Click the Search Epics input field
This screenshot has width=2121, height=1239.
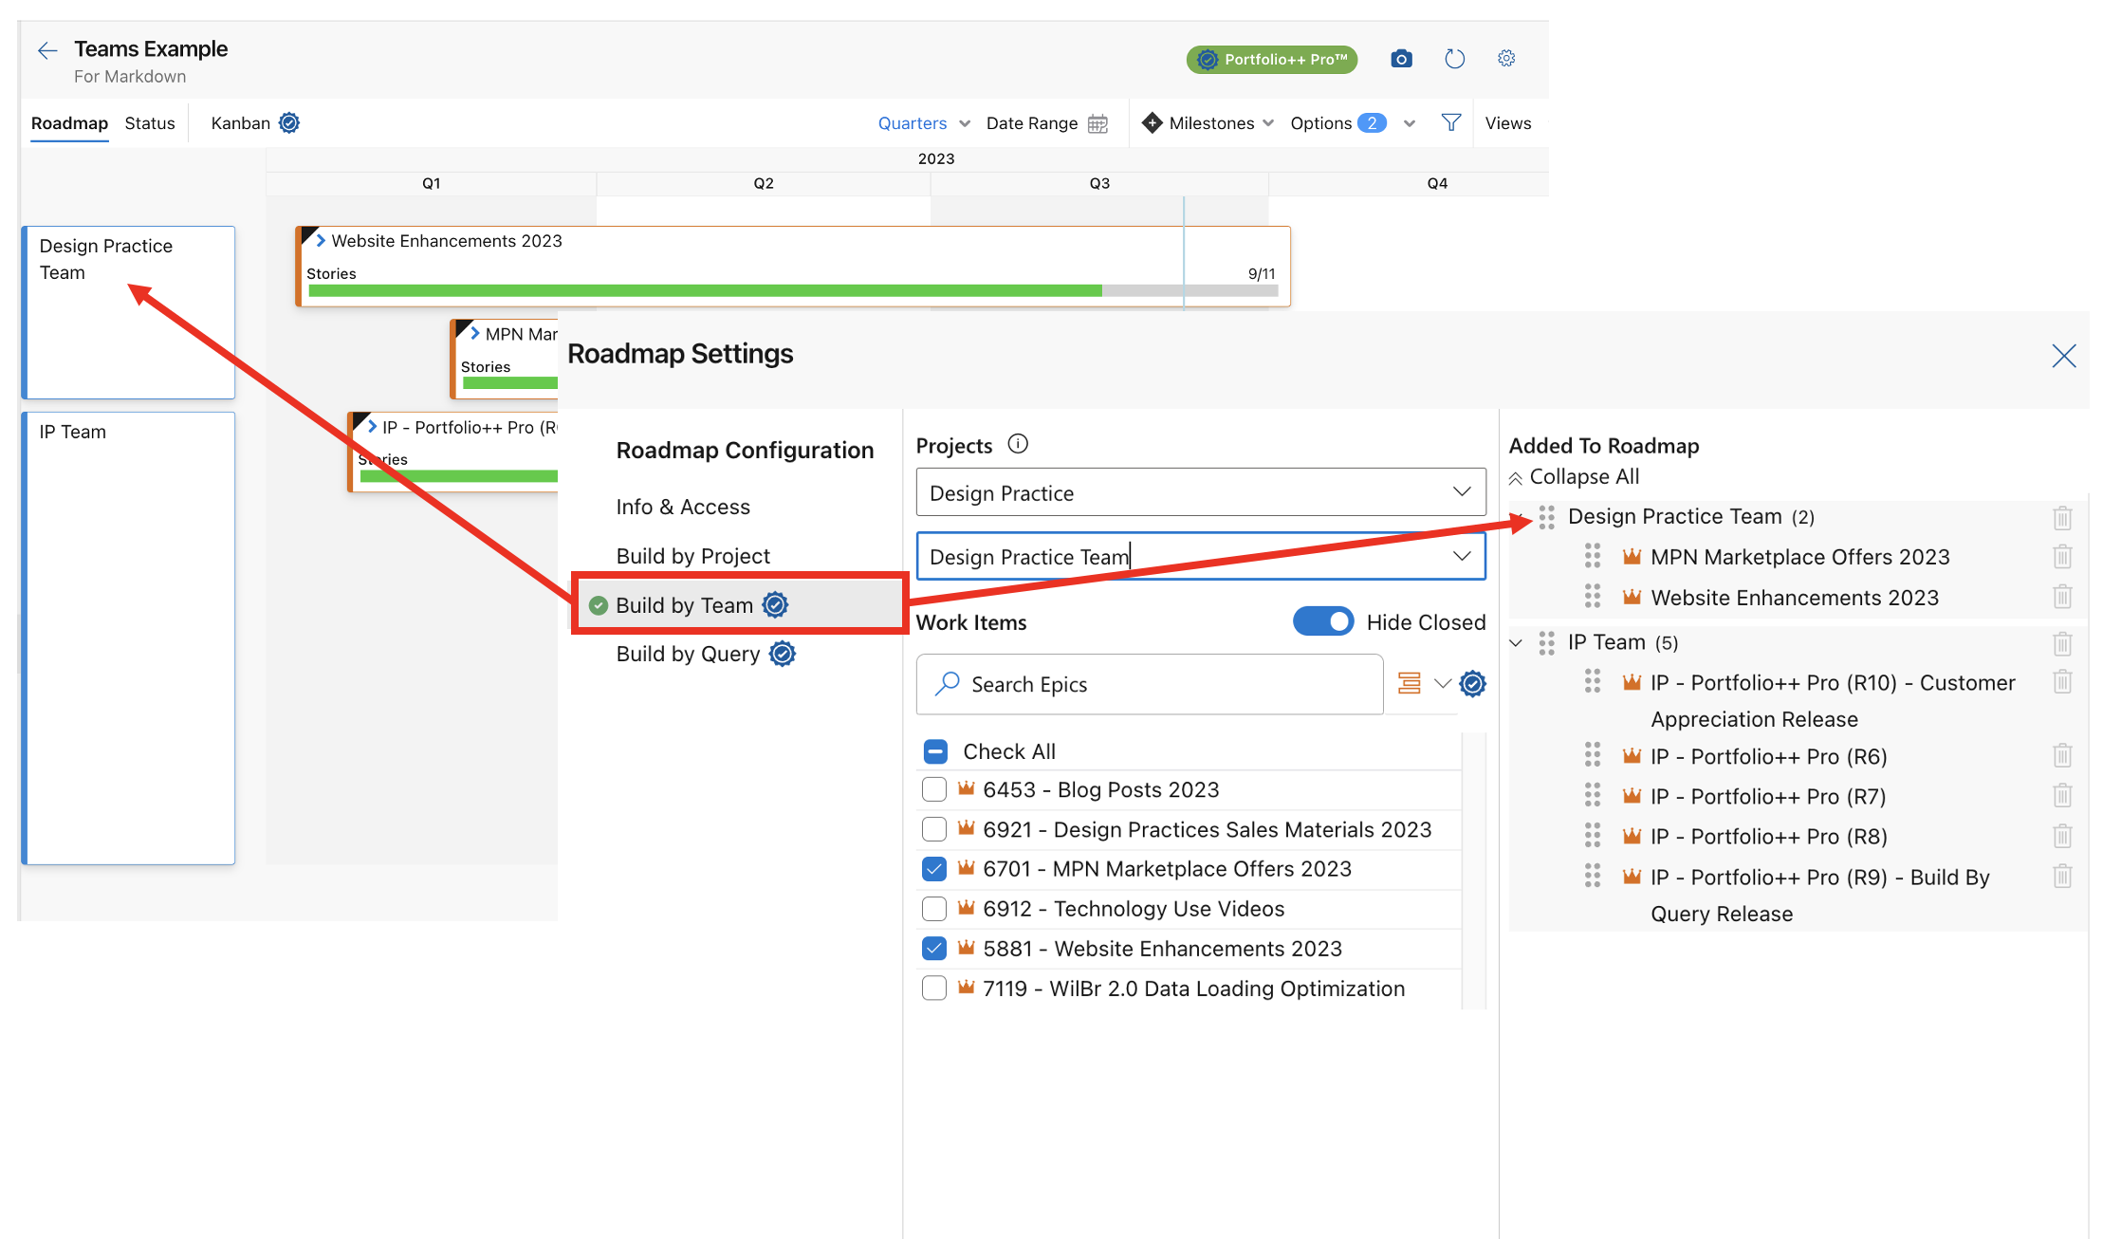pyautogui.click(x=1150, y=684)
